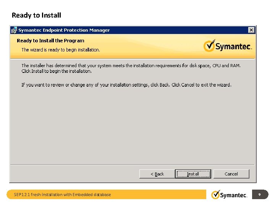The height and width of the screenshot is (206, 275).
Task: Click the installer icon in the title bar
Action: coord(14,30)
